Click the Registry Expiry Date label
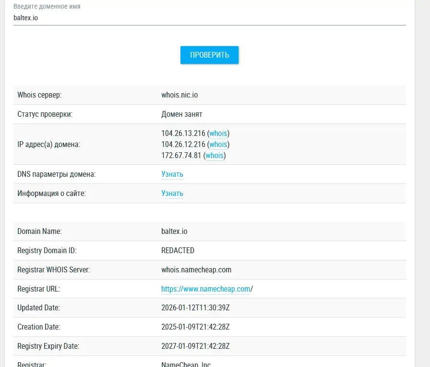This screenshot has height=367, width=430. tap(48, 346)
